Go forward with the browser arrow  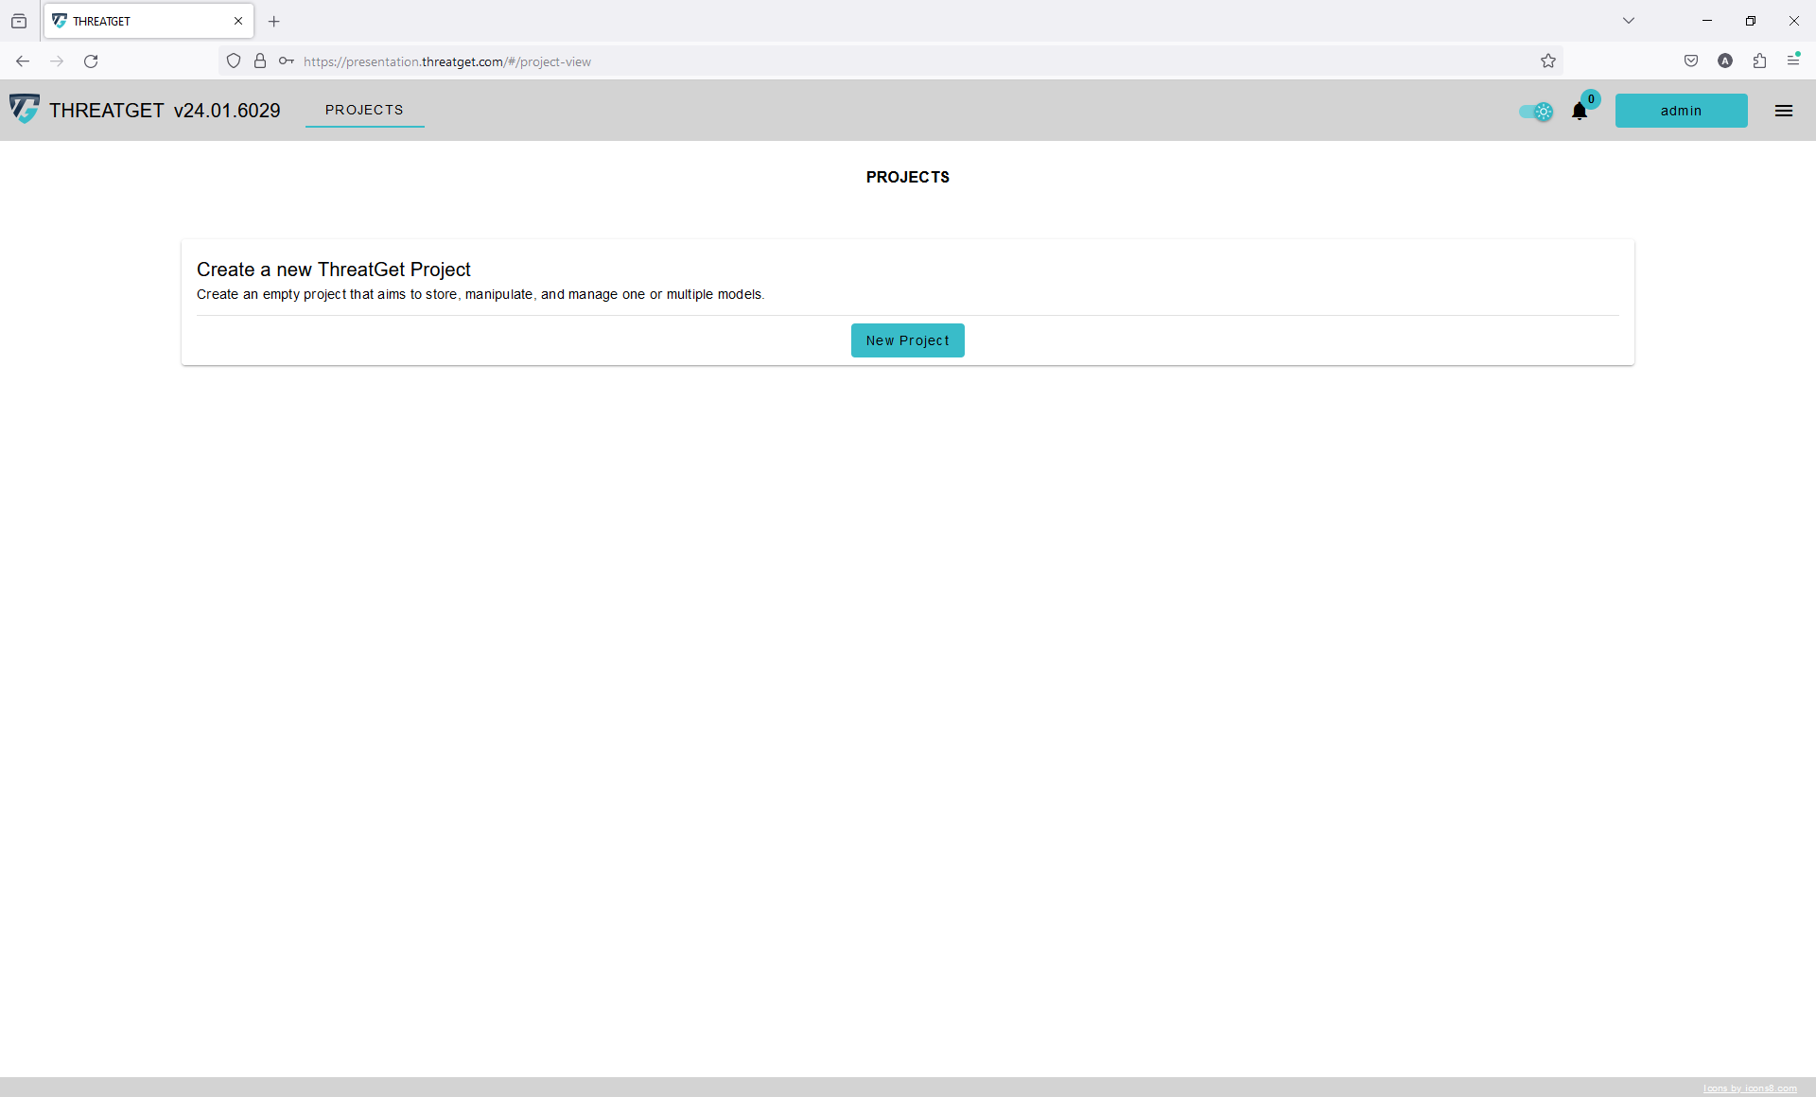tap(57, 61)
